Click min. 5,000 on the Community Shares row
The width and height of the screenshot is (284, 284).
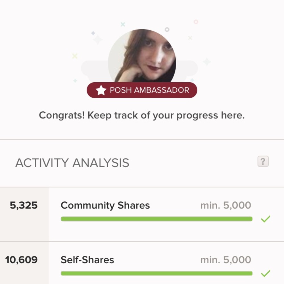click(225, 205)
